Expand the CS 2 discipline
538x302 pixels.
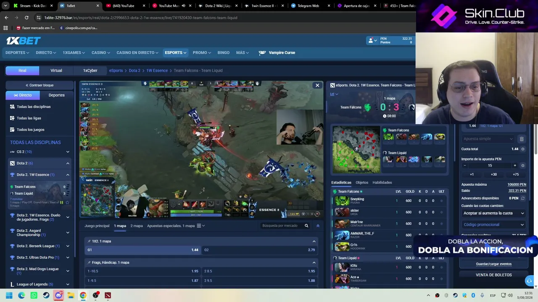(x=68, y=152)
